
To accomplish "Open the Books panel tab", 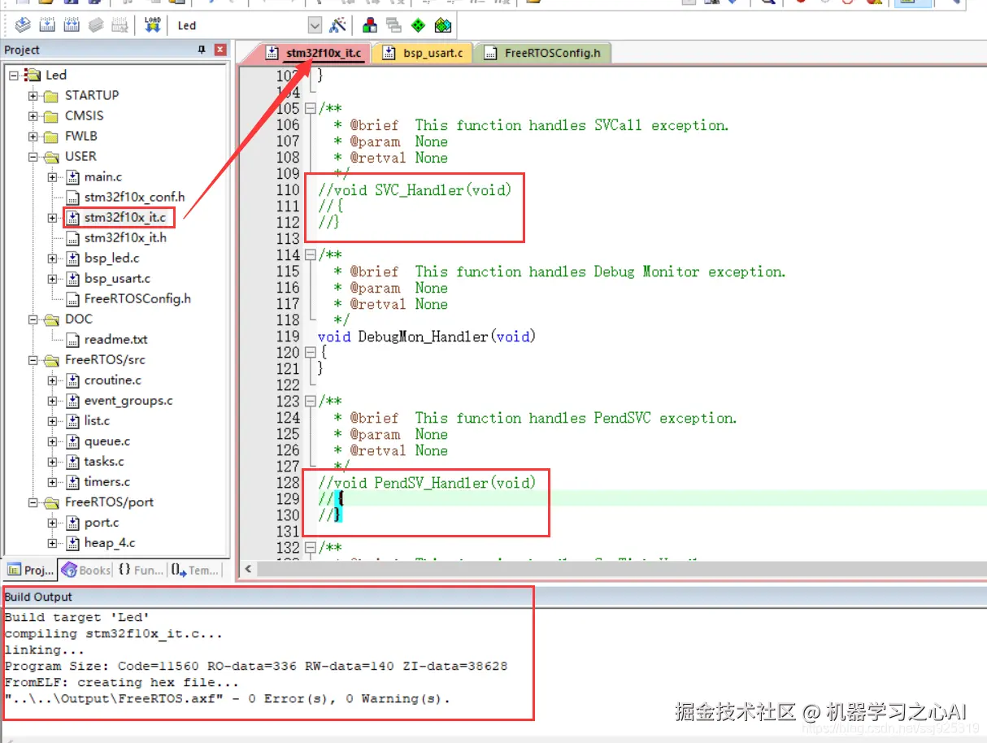I will 85,570.
